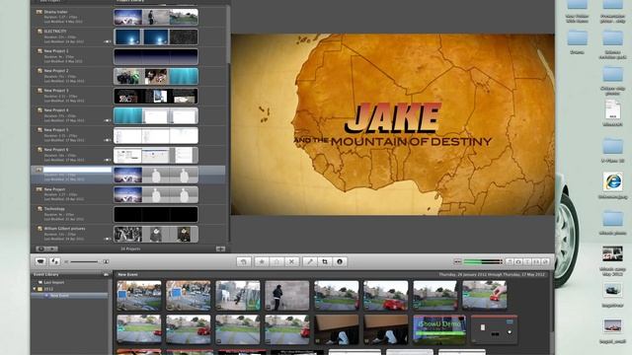Toggle audio skimming waveform button

tap(457, 261)
